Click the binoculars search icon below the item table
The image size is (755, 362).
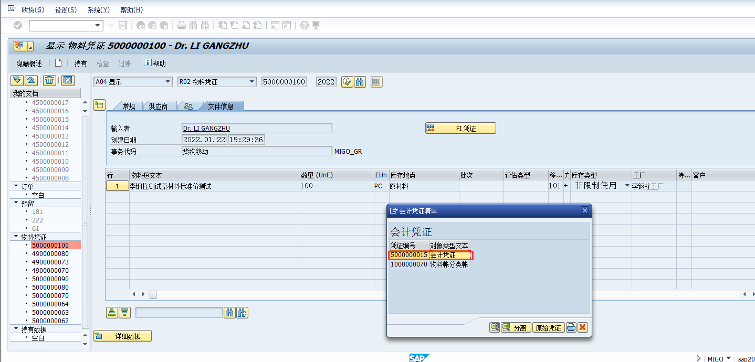click(229, 312)
